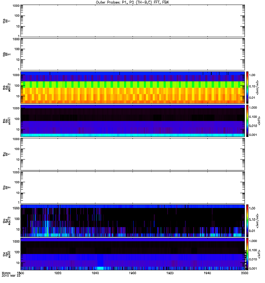Click the color bar beside thc fbk scm1
Screen dimensions: 265x283
pyautogui.click(x=247, y=254)
